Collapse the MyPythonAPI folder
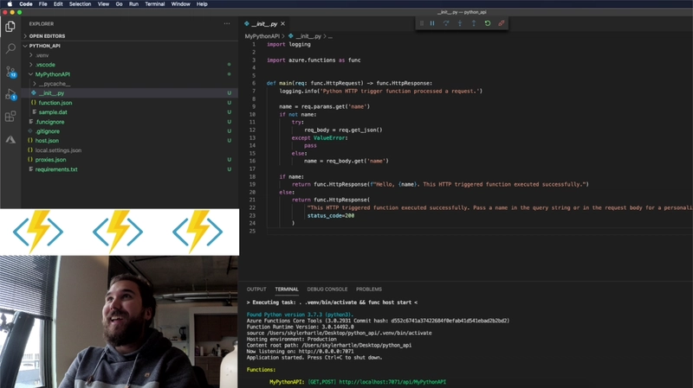 (x=52, y=74)
